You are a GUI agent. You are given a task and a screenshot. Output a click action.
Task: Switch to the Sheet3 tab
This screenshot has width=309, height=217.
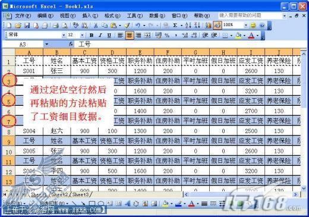tap(80, 194)
